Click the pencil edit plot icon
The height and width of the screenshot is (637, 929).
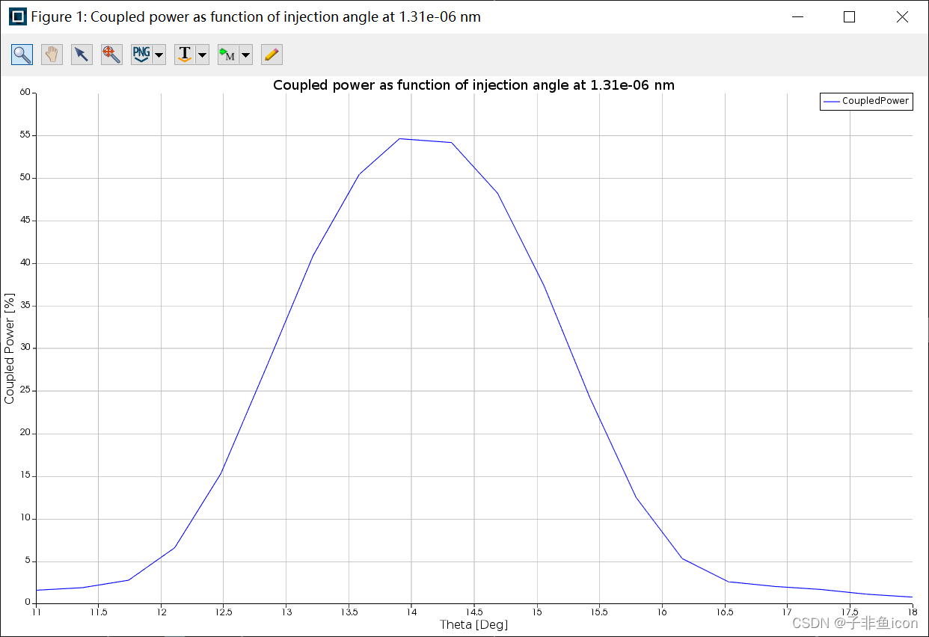pyautogui.click(x=272, y=55)
